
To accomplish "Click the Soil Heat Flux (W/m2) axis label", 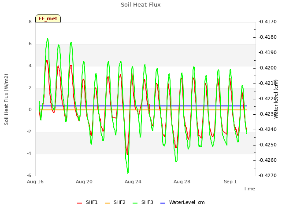I will (6, 99).
